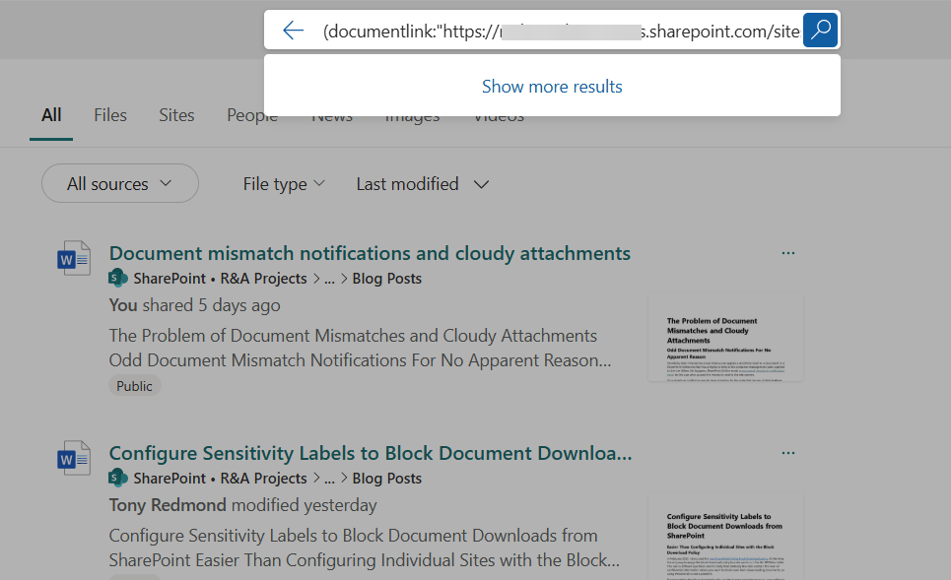Viewport: 951px width, 580px height.
Task: Click 'Configure Sensitivity Labels to Block' summary snippet
Action: click(x=364, y=548)
